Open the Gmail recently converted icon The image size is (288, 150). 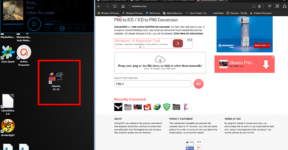147,107
